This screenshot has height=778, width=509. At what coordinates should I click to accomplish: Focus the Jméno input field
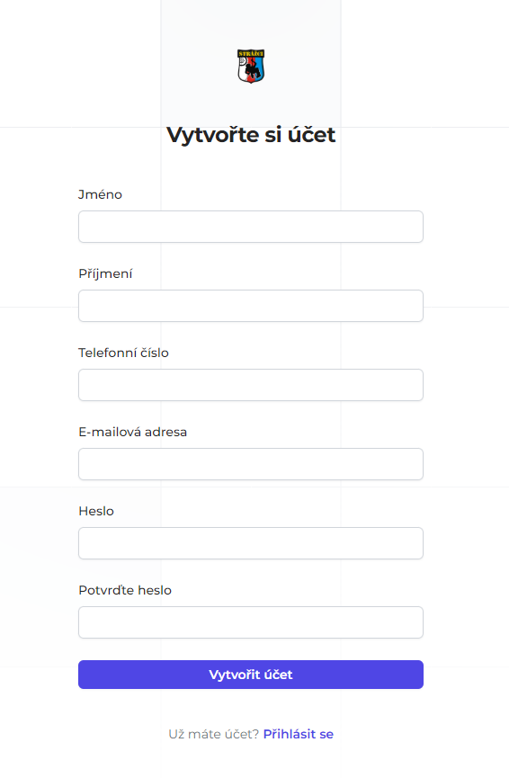pyautogui.click(x=251, y=227)
